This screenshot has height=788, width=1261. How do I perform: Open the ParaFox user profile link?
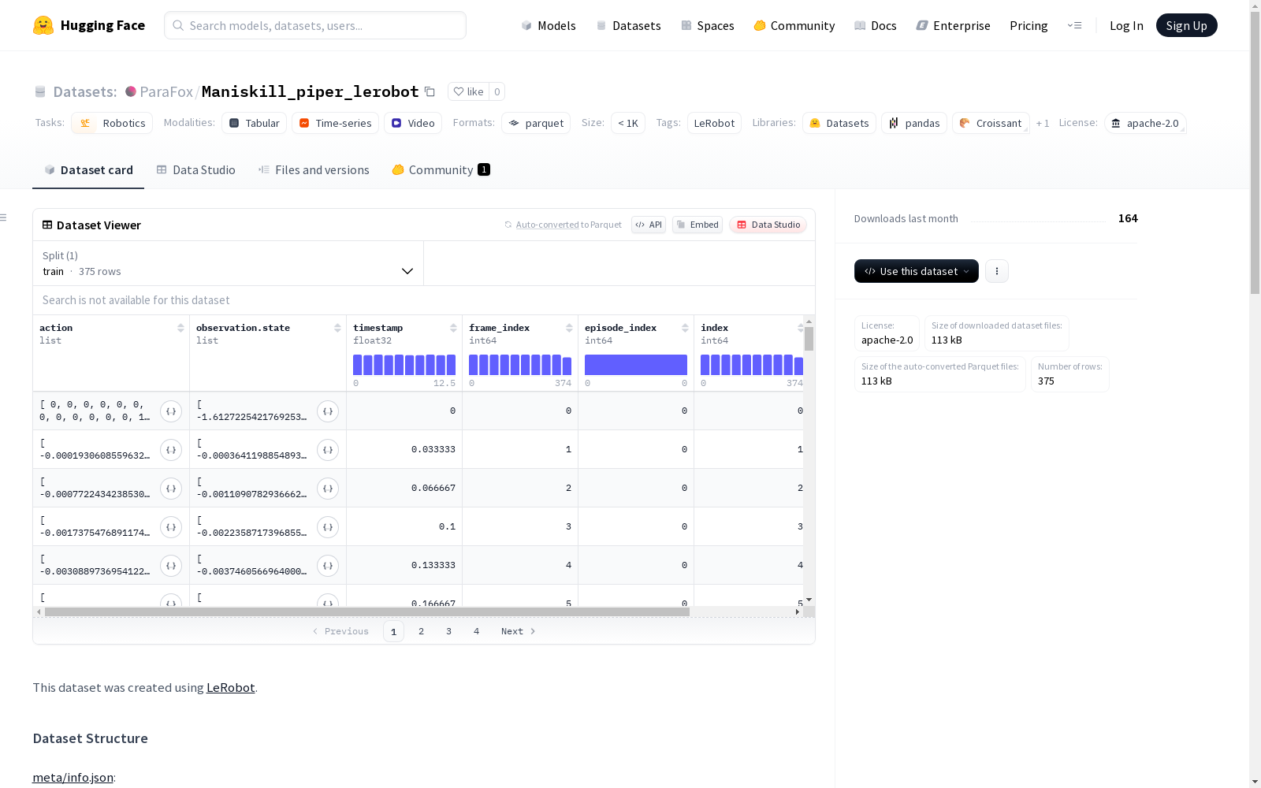(x=166, y=91)
